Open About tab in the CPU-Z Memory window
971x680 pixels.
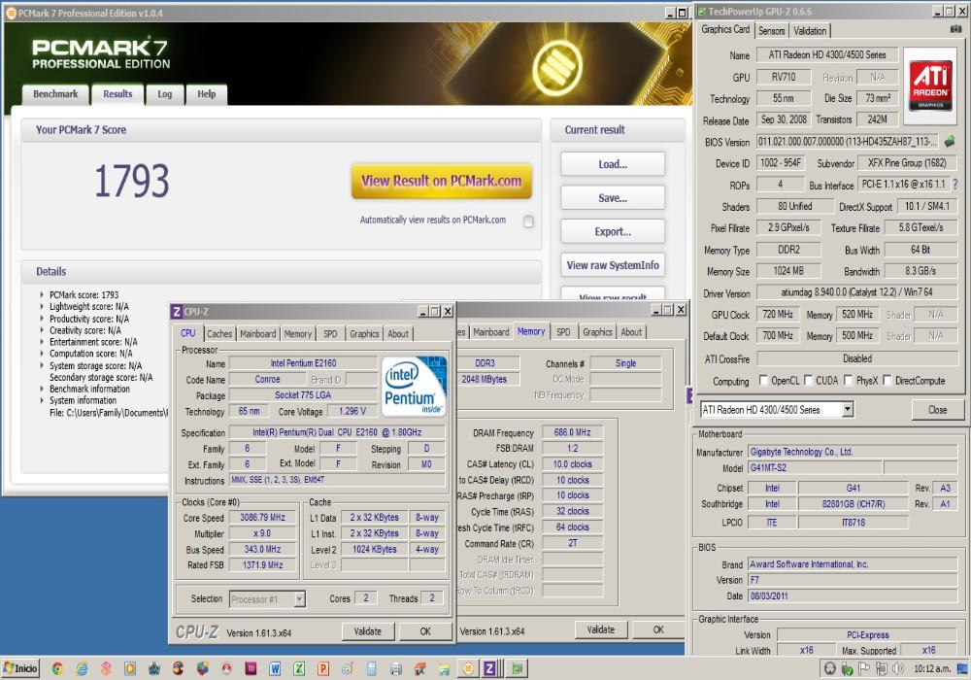tap(631, 332)
